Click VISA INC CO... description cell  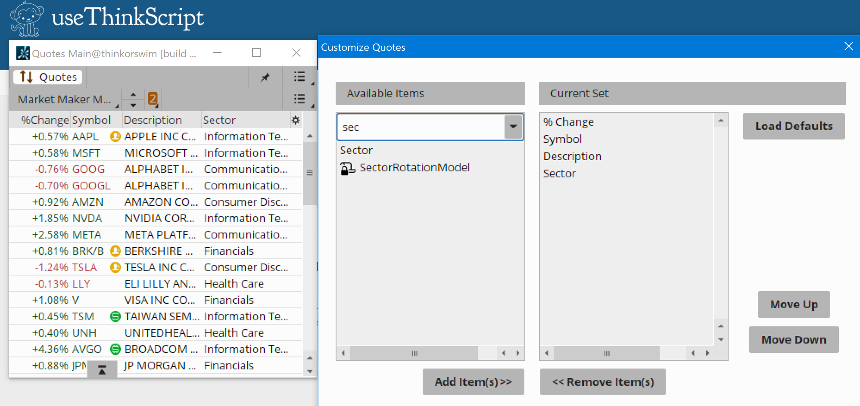point(160,300)
